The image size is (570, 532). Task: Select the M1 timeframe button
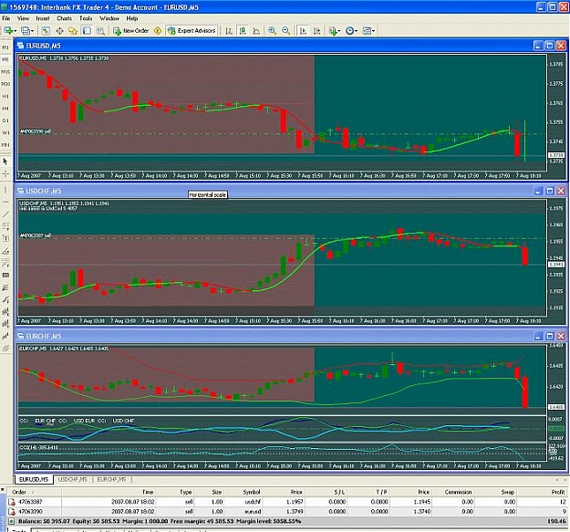5,47
